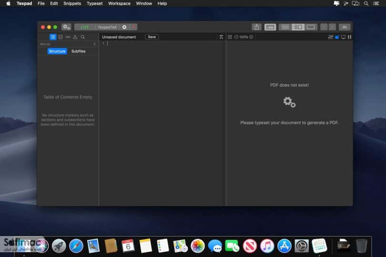This screenshot has width=386, height=257.
Task: Open the typeset settings gears button in toolbar
Action: click(x=66, y=27)
